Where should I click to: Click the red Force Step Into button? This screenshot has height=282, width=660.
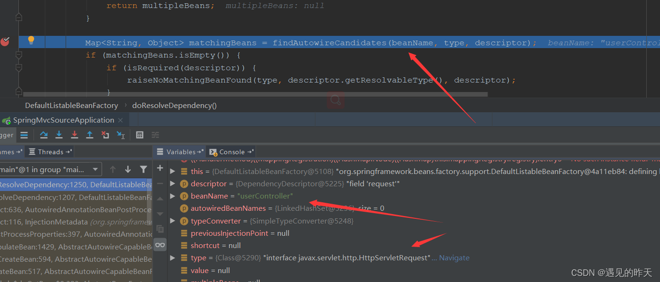(74, 135)
